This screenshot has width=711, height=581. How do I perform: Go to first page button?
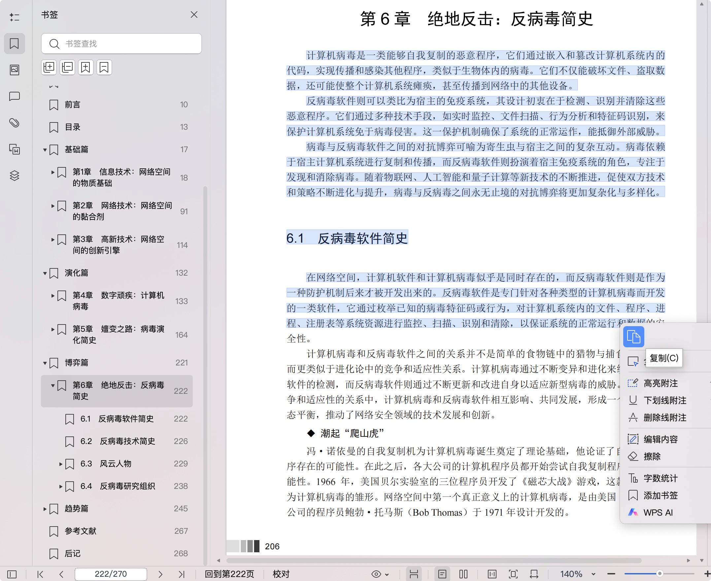coord(41,574)
